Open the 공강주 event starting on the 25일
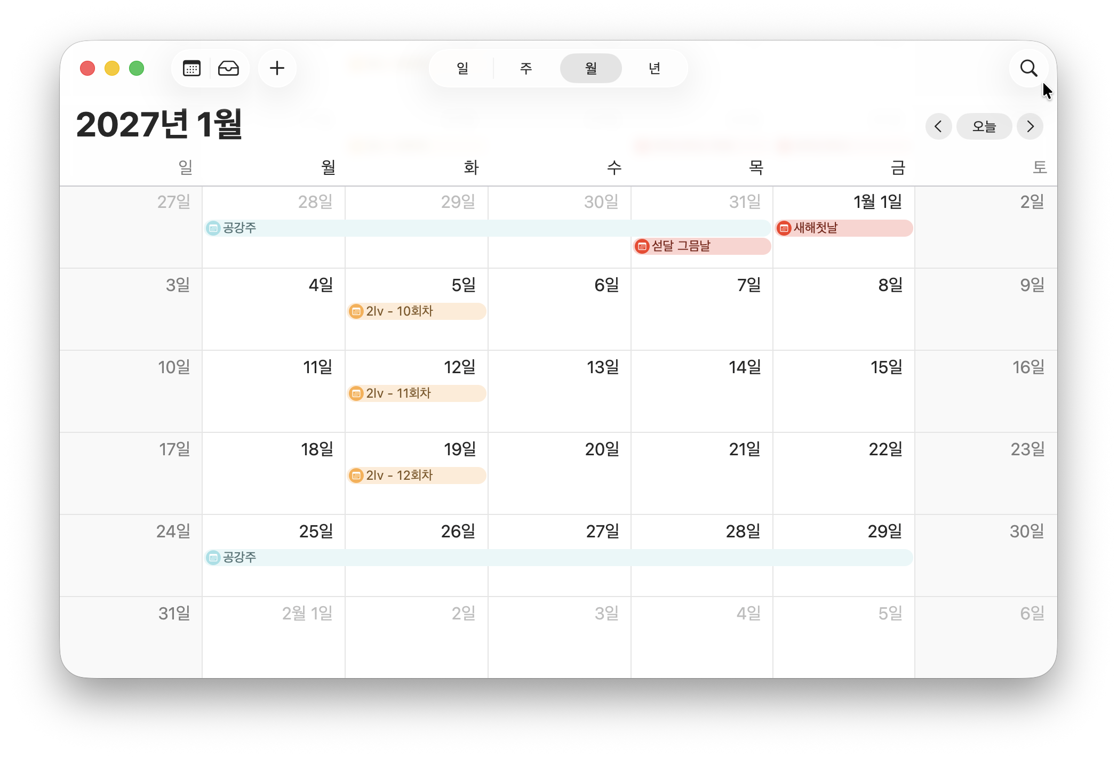 (559, 558)
